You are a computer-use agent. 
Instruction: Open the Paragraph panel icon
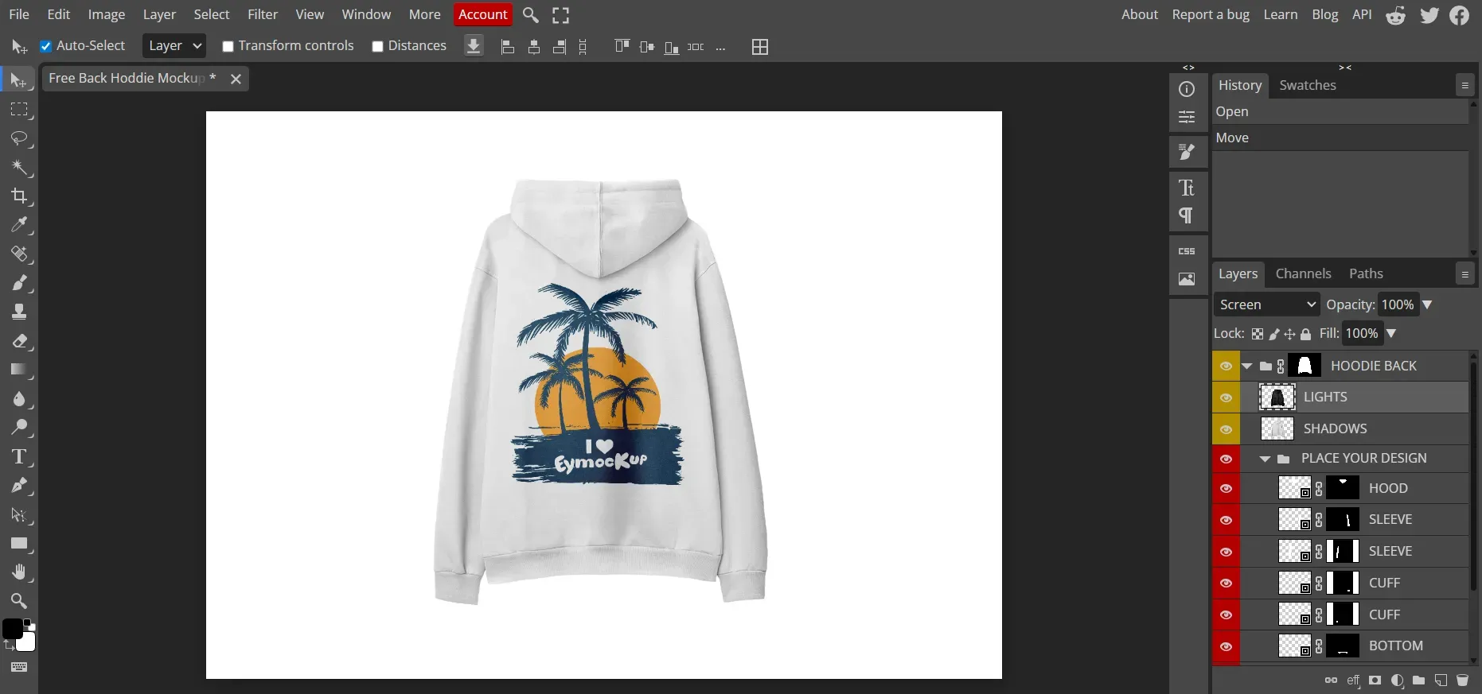1187,215
